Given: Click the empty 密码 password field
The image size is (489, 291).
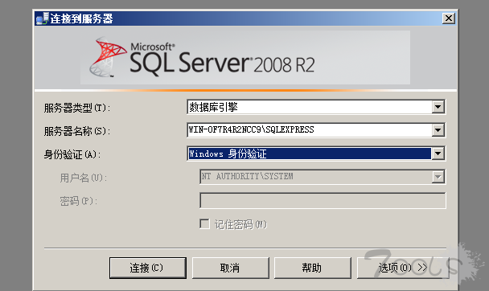Looking at the screenshot, I should 323,200.
